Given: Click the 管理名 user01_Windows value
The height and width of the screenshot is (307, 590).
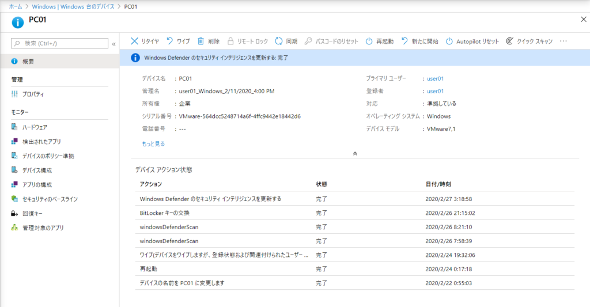Looking at the screenshot, I should tap(226, 91).
